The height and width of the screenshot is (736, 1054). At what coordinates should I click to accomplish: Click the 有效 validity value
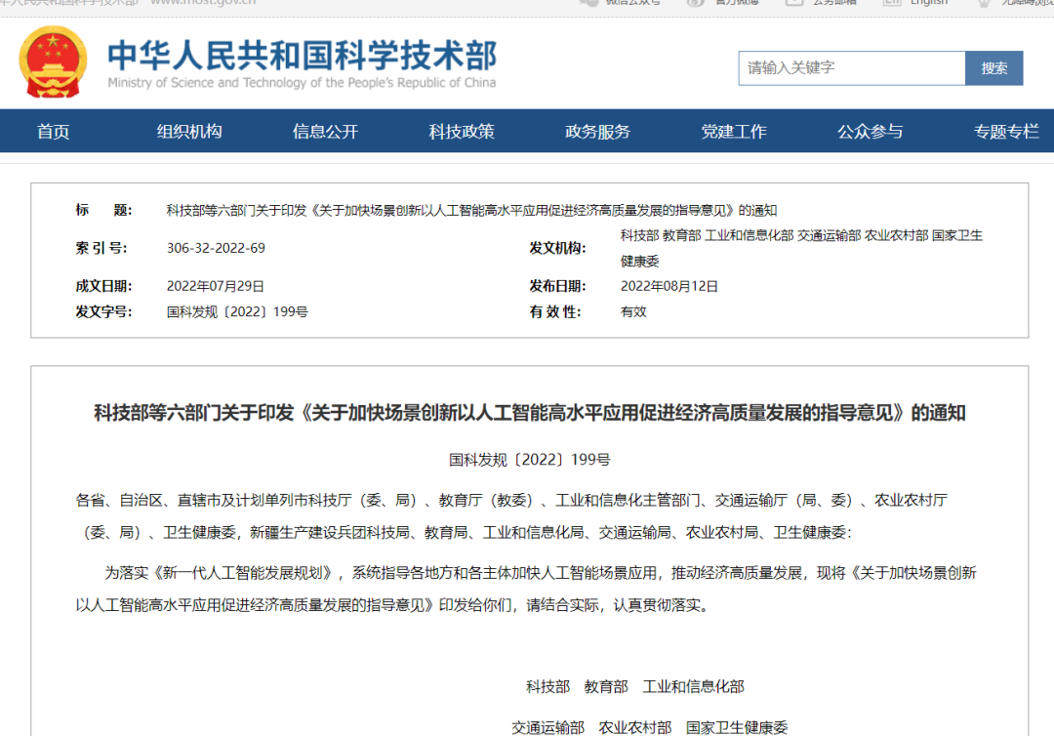click(633, 312)
